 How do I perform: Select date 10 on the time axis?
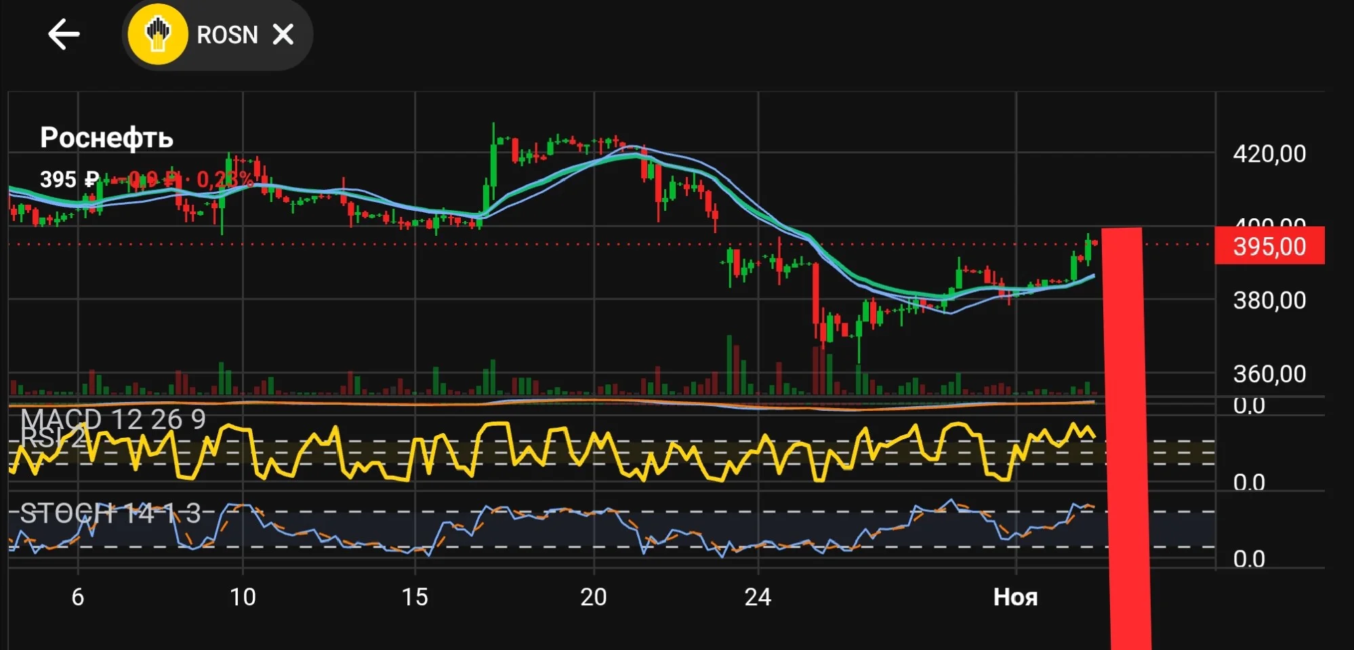coord(243,597)
